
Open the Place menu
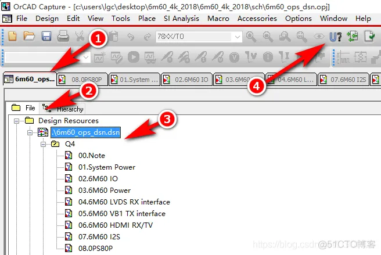tap(147, 19)
